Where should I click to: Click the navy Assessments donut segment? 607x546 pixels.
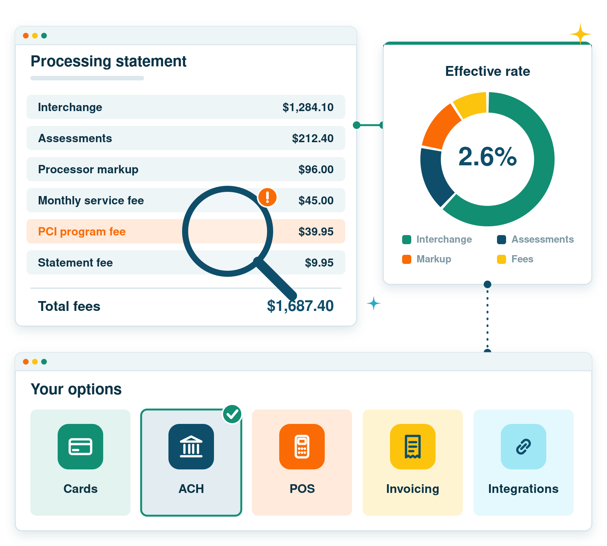tap(435, 176)
